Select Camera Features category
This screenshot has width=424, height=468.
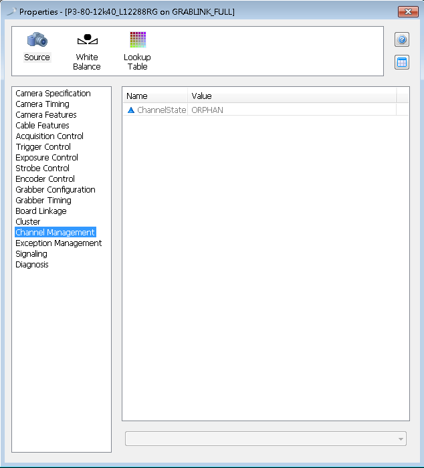click(x=46, y=115)
